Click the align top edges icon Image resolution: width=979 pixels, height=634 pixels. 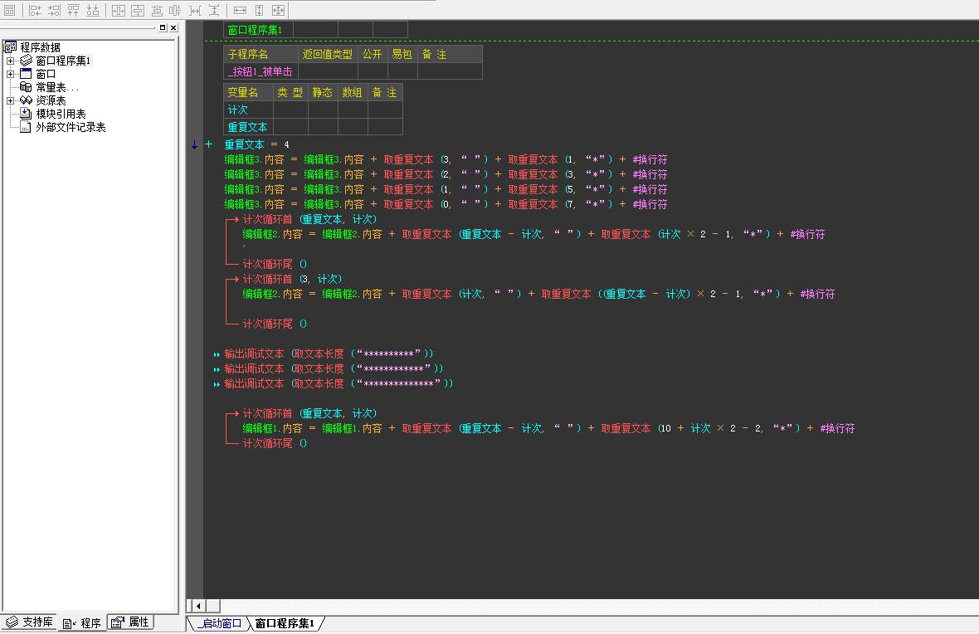click(x=74, y=10)
